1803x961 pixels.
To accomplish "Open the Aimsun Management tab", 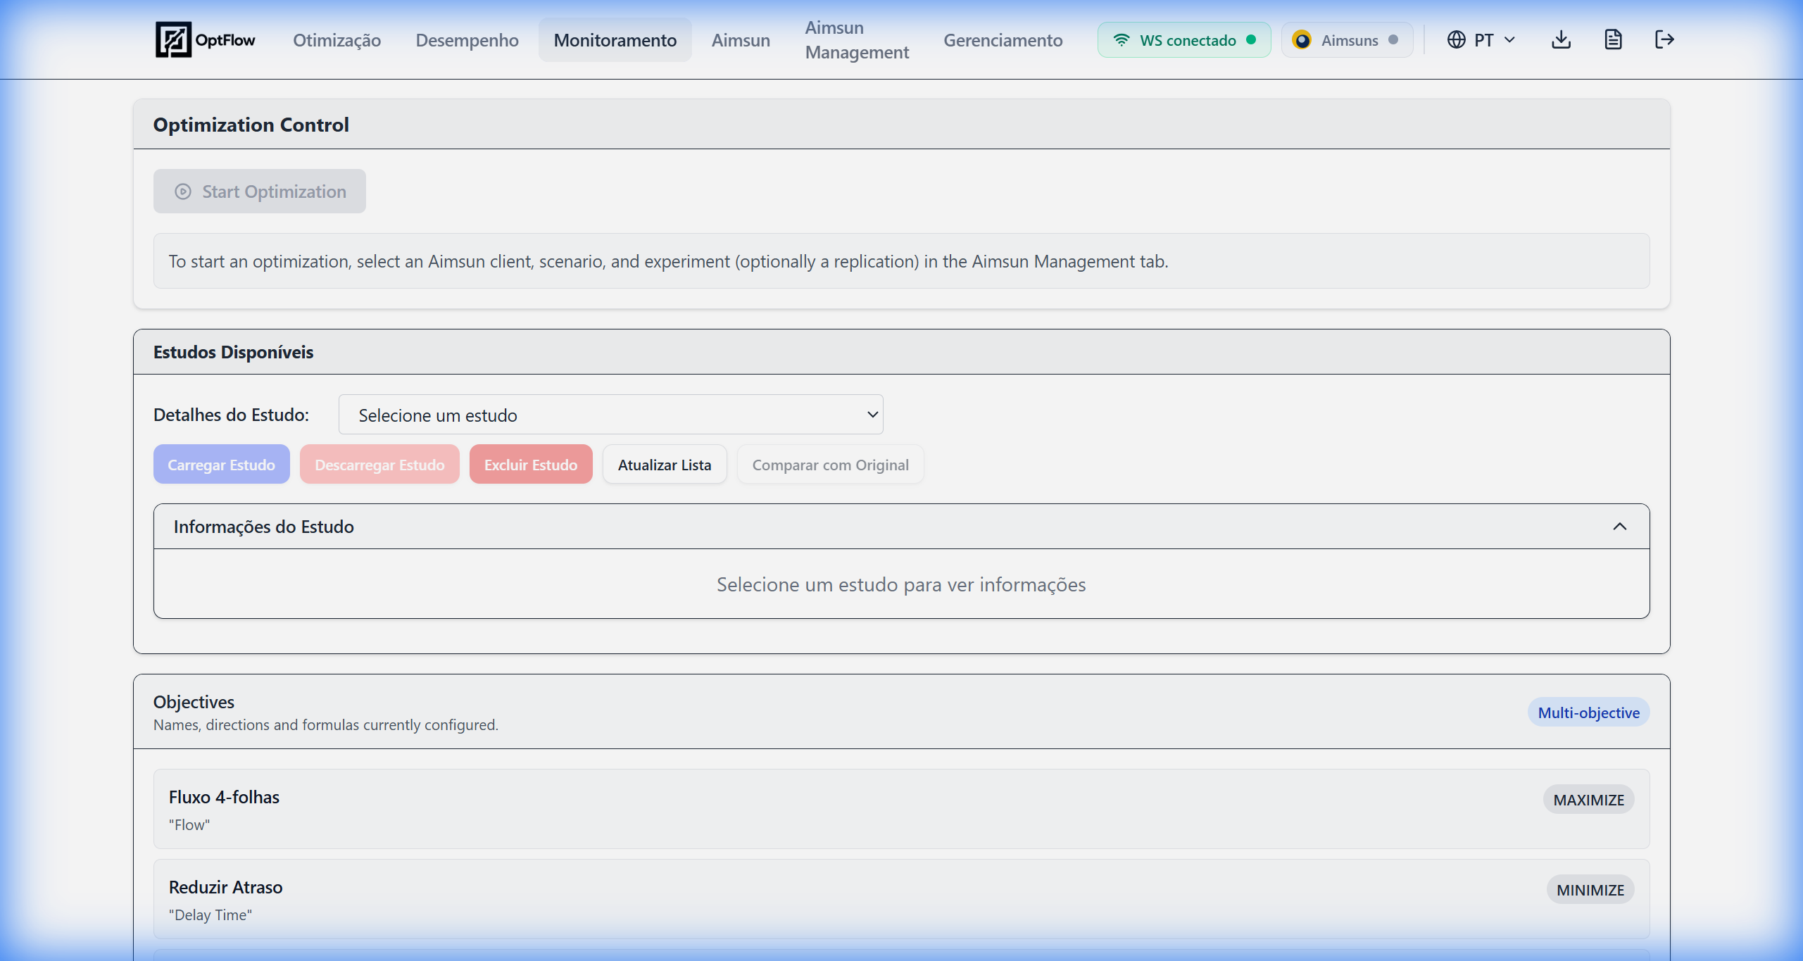I will [856, 40].
